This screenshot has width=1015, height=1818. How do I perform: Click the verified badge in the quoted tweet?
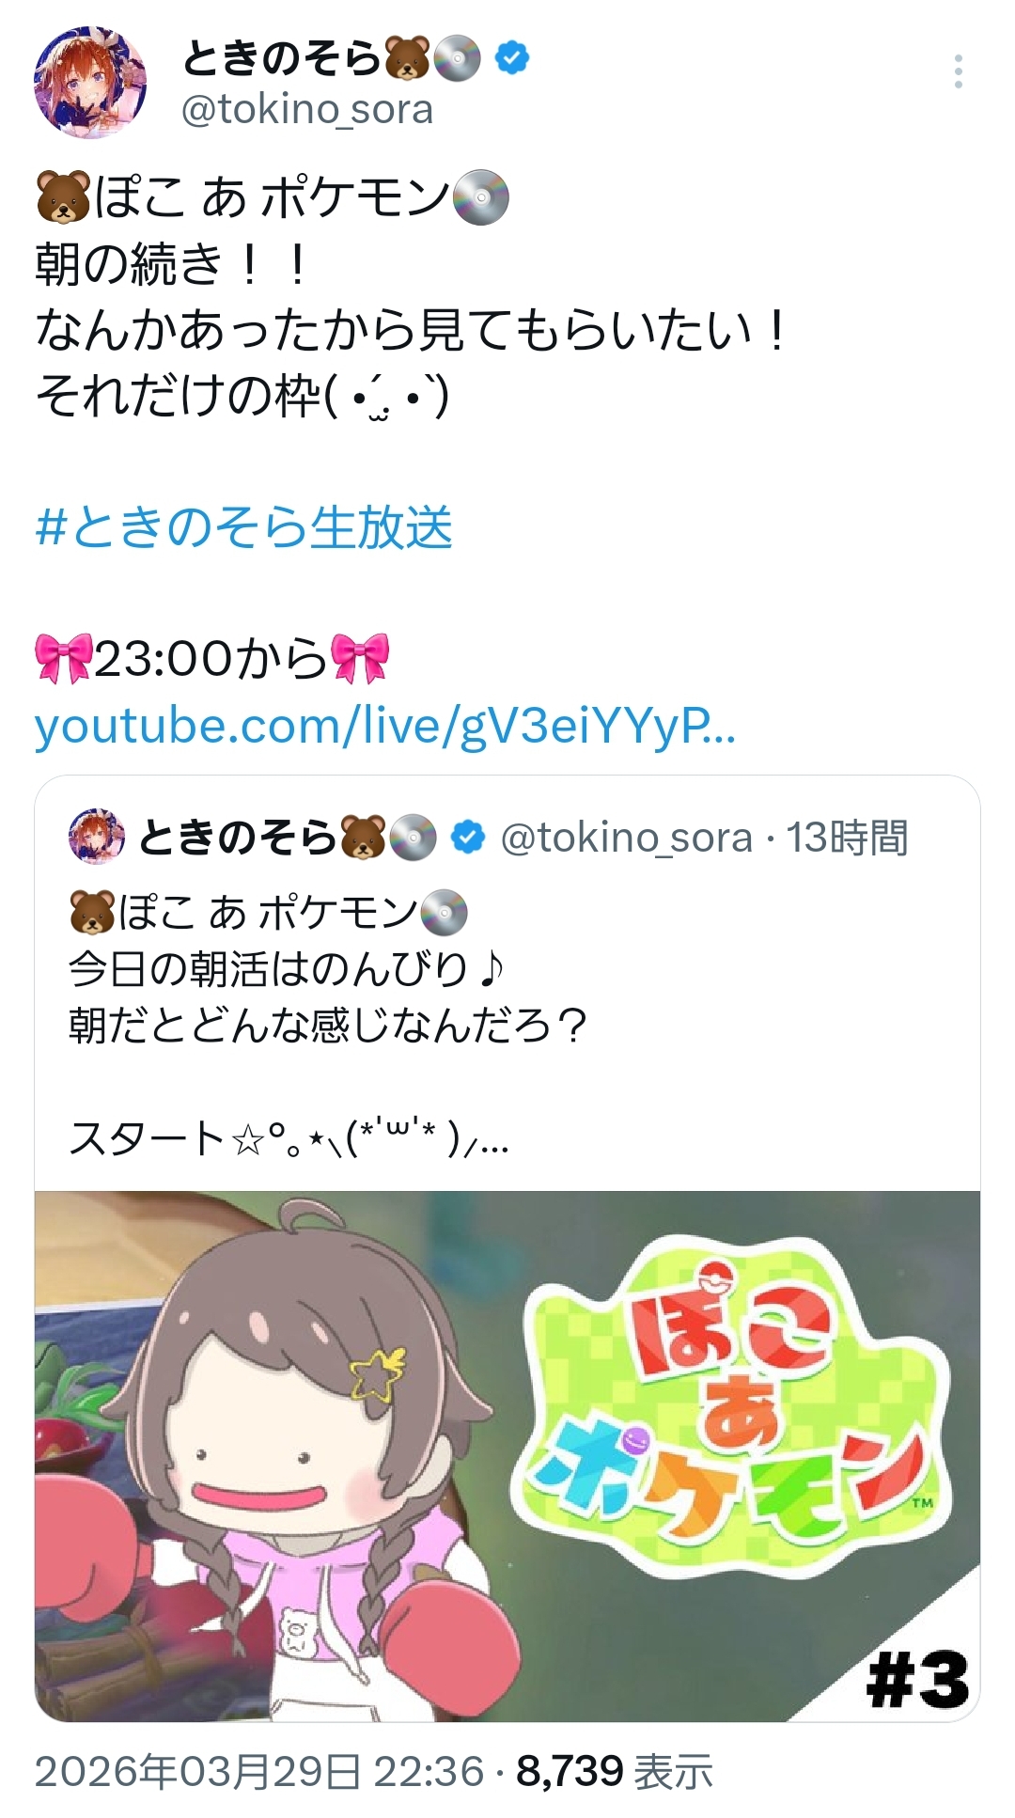pos(468,837)
